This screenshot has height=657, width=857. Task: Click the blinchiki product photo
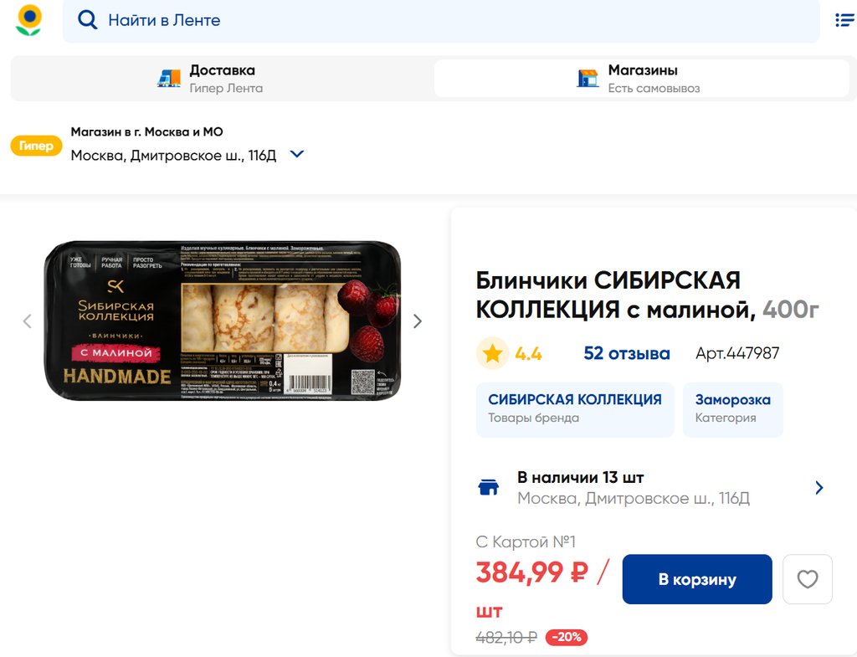(x=223, y=321)
